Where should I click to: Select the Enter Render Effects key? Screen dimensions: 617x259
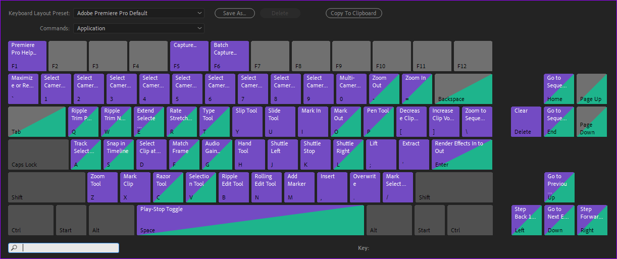[x=462, y=154]
